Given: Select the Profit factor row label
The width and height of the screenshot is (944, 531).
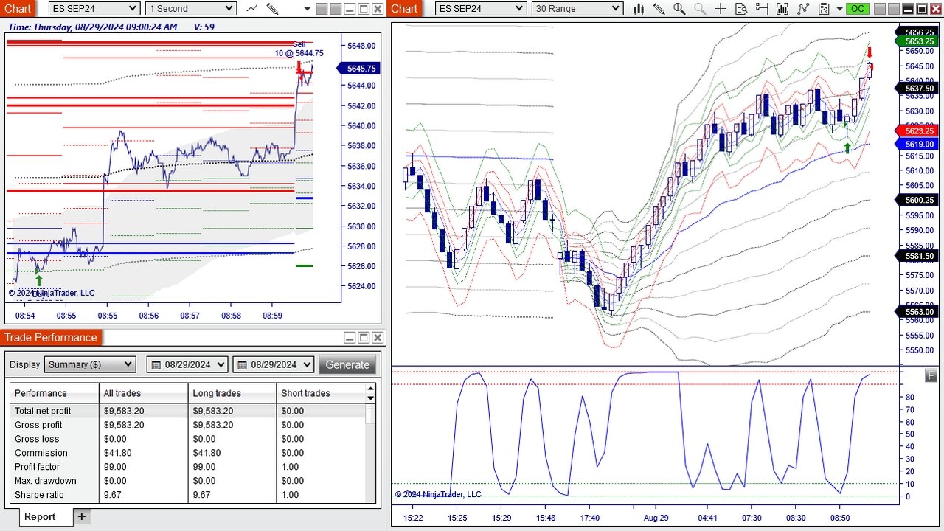Looking at the screenshot, I should pyautogui.click(x=37, y=467).
